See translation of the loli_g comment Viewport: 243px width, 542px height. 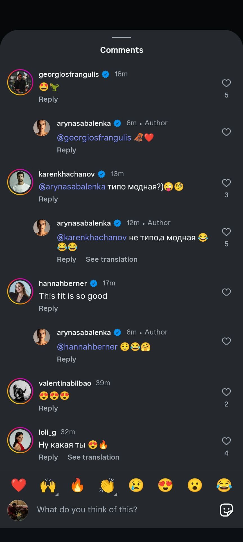(x=93, y=457)
